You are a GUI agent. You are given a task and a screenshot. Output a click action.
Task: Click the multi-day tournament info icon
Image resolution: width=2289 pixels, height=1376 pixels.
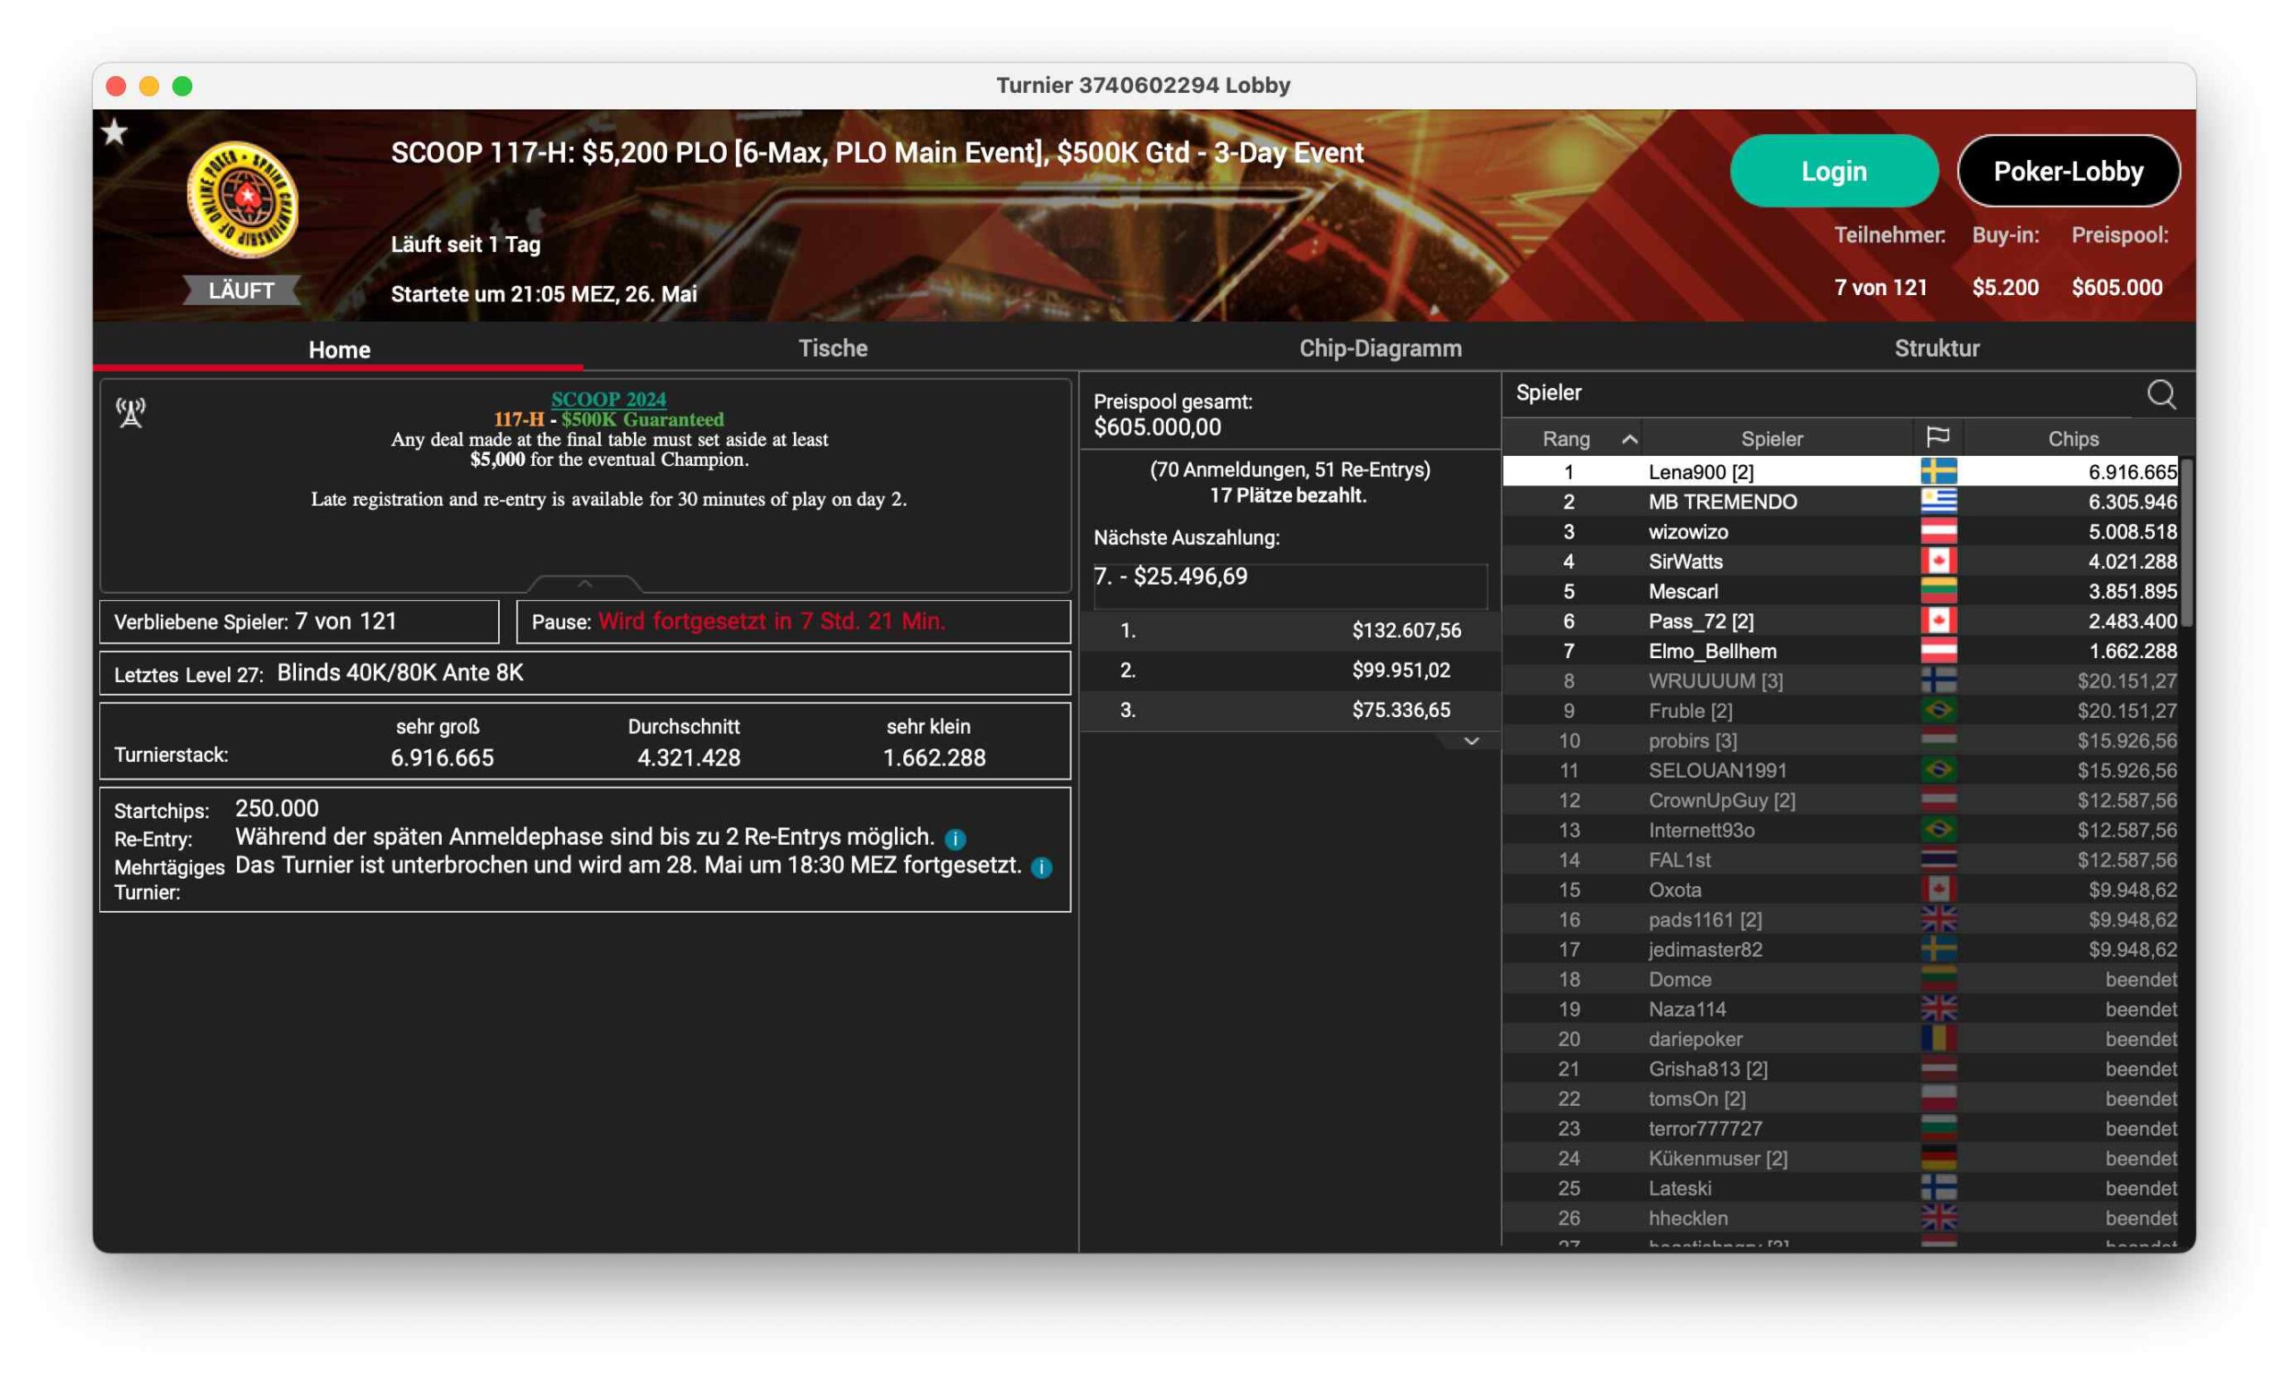1041,867
